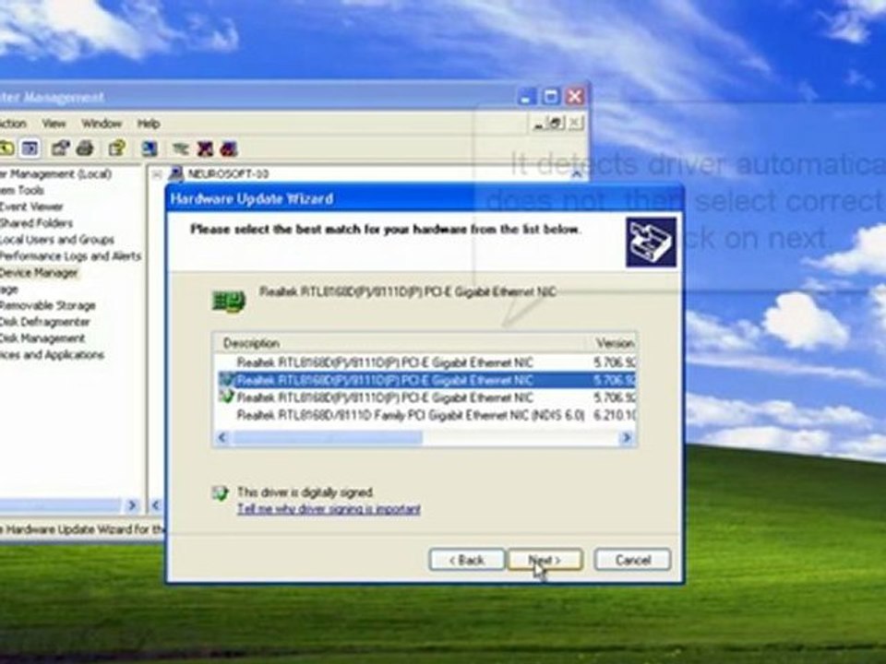Viewport: 886px width, 664px height.
Task: Maximize the Computer Management window
Action: tap(551, 97)
